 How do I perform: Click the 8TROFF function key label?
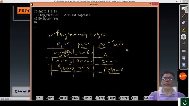(x=124, y=98)
